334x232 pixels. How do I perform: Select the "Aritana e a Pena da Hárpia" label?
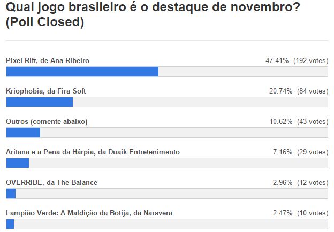93,152
